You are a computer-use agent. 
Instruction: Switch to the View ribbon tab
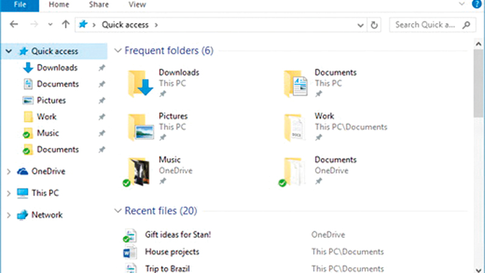click(x=137, y=5)
